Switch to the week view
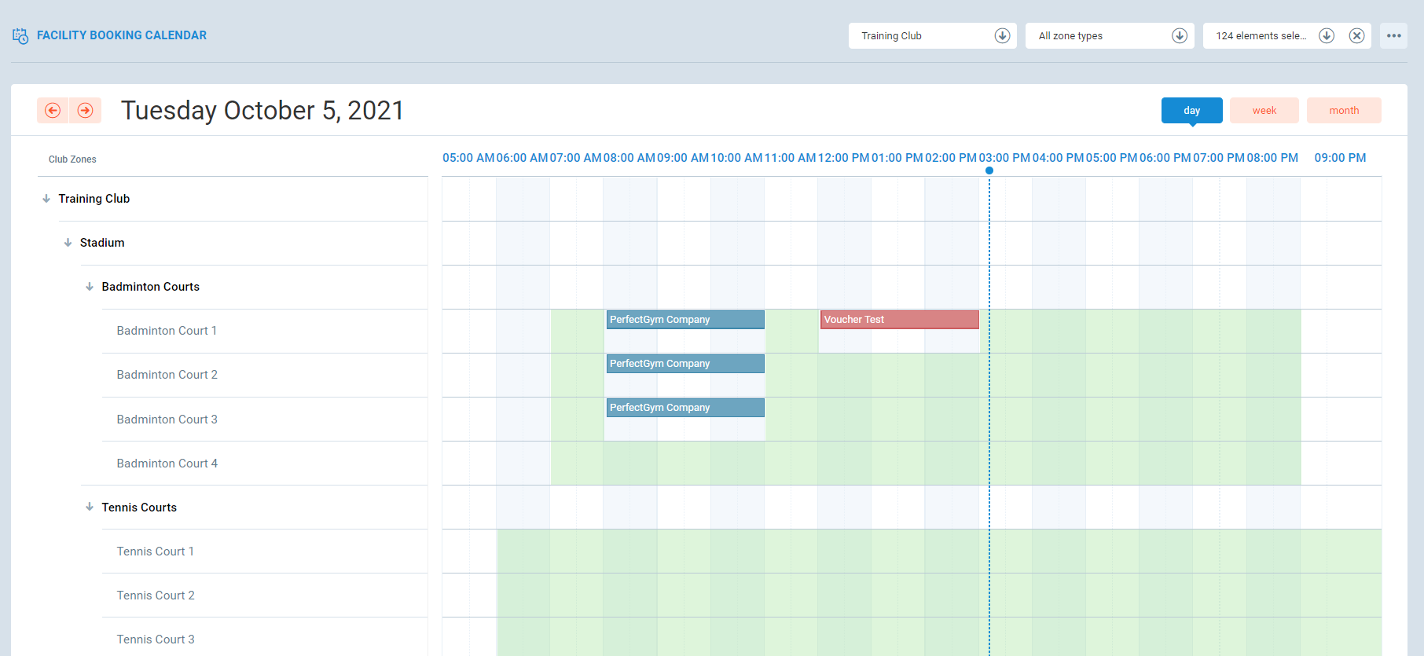This screenshot has height=656, width=1424. click(x=1264, y=111)
